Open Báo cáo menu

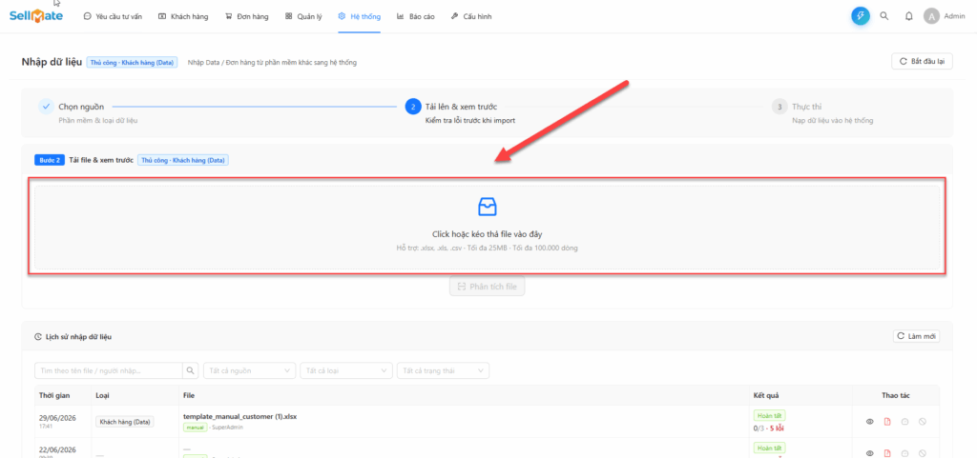coord(415,17)
